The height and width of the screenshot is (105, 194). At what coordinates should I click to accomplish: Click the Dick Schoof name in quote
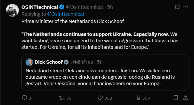tap(48, 62)
